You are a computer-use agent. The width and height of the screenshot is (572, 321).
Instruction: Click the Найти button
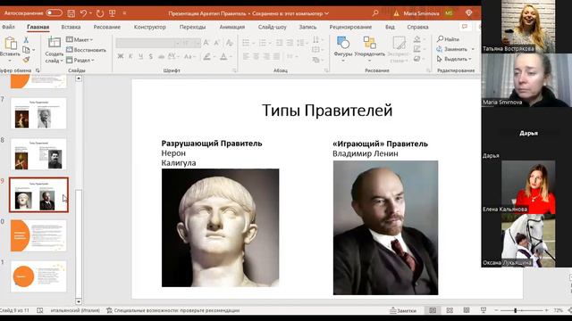click(448, 39)
